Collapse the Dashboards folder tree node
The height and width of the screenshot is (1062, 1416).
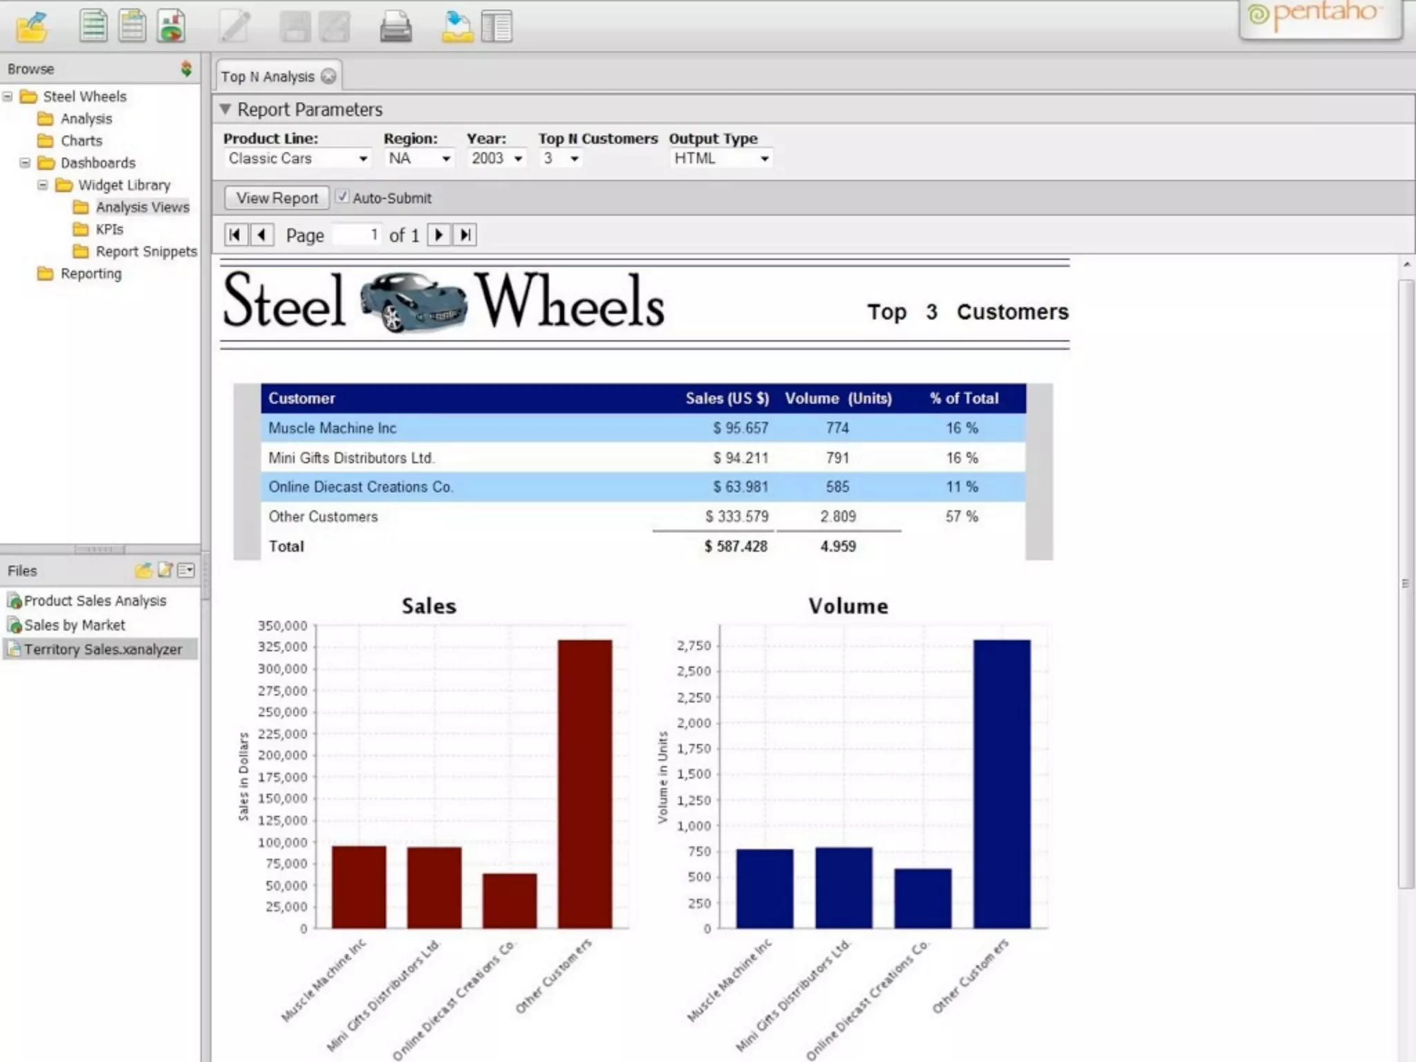pyautogui.click(x=25, y=162)
